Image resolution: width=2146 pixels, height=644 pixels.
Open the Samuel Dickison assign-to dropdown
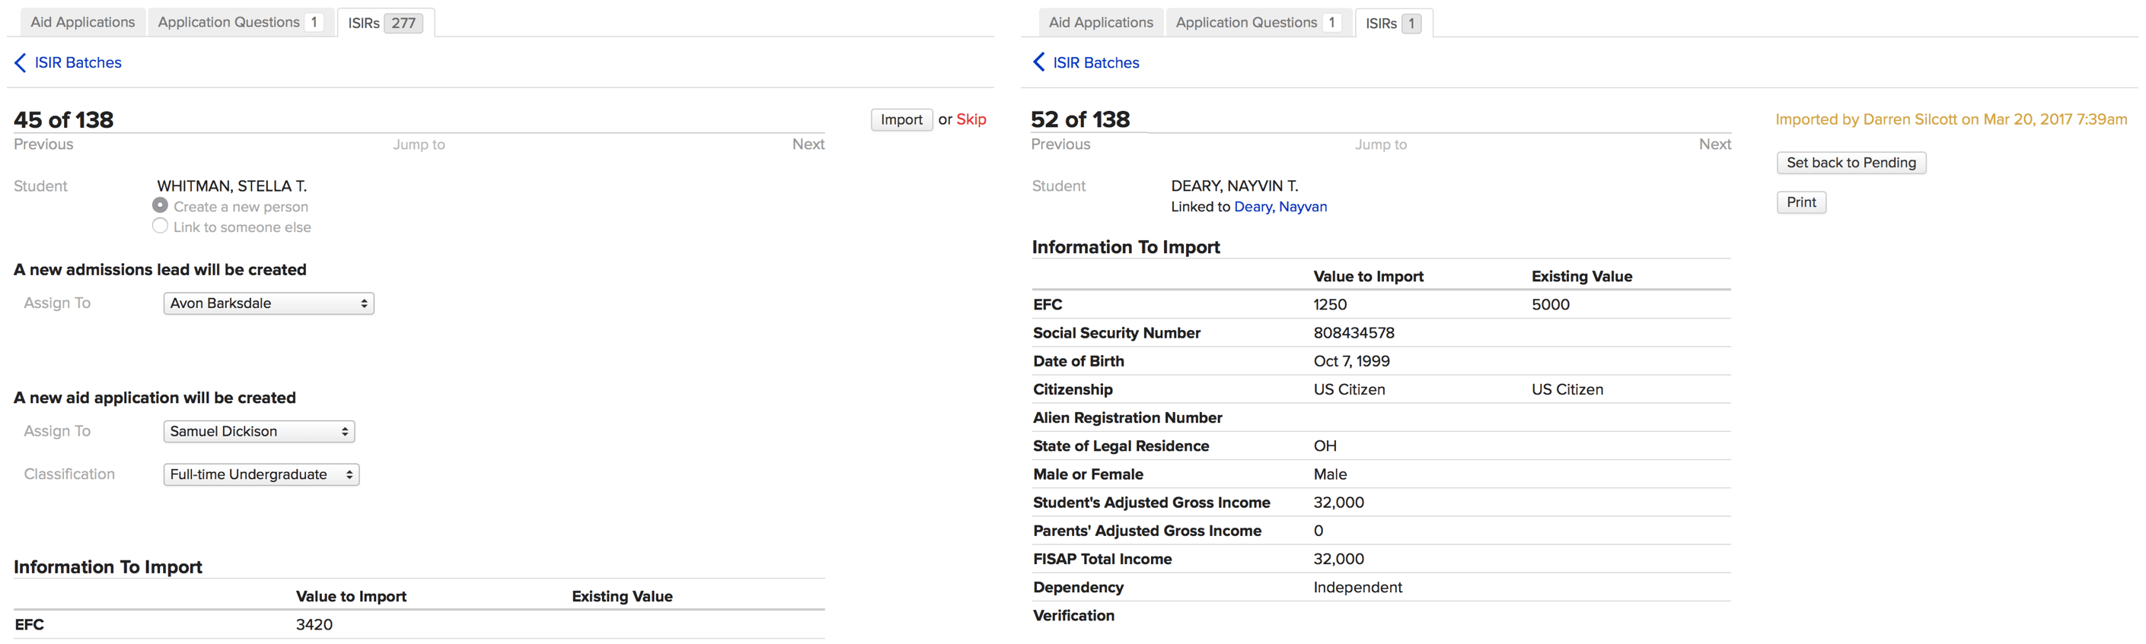pyautogui.click(x=258, y=432)
